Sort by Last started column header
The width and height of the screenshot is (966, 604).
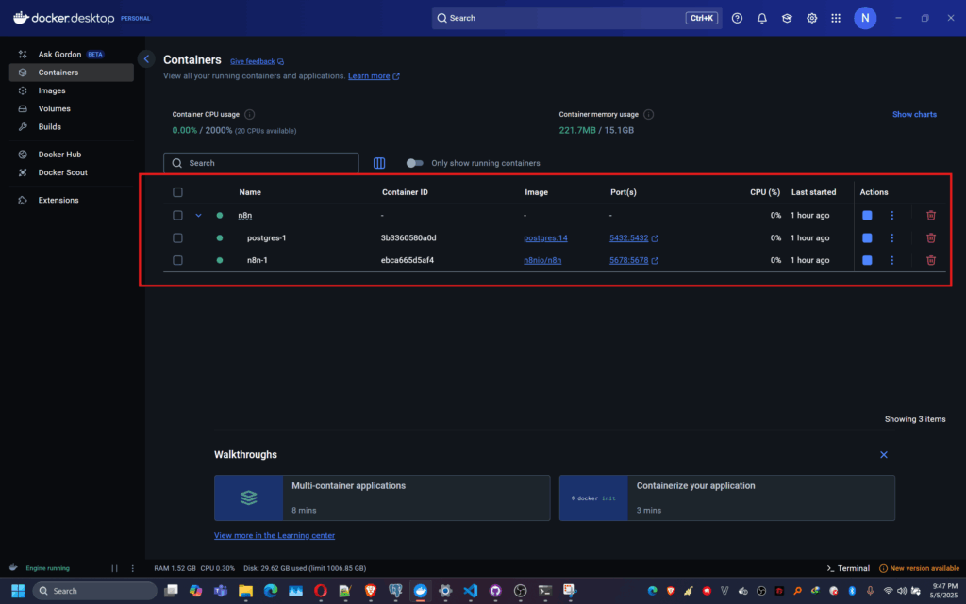click(x=814, y=192)
